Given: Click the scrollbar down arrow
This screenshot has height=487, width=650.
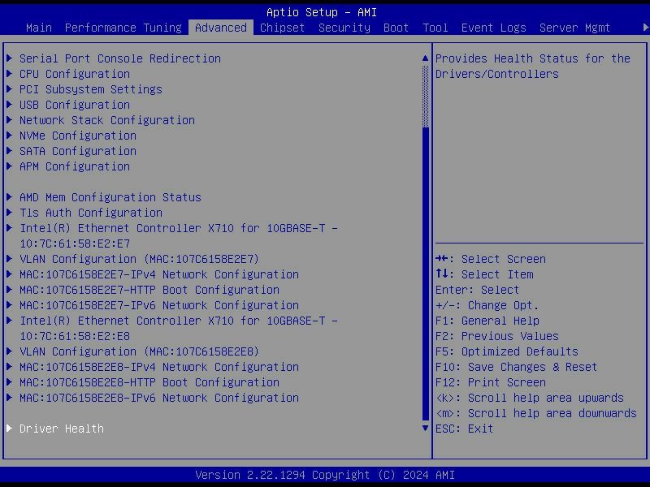Looking at the screenshot, I should 425,429.
